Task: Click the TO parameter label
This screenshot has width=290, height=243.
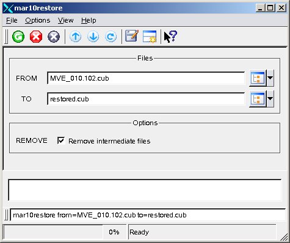Action: pyautogui.click(x=26, y=99)
